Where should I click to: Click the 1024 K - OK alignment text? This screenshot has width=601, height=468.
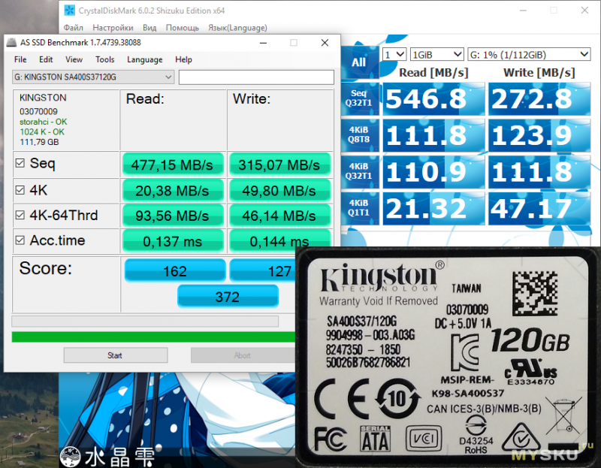pos(42,132)
